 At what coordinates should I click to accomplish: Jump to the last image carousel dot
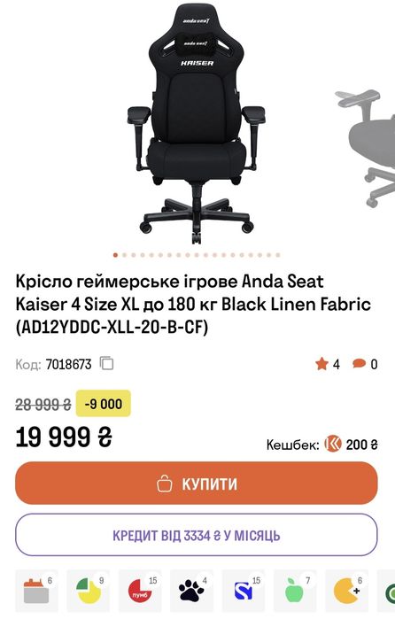pyautogui.click(x=278, y=255)
